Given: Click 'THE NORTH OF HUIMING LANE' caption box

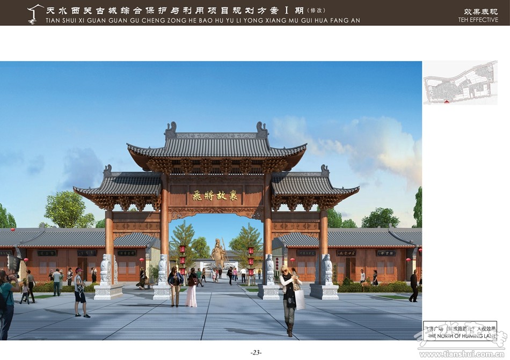Looking at the screenshot, I should (460, 333).
